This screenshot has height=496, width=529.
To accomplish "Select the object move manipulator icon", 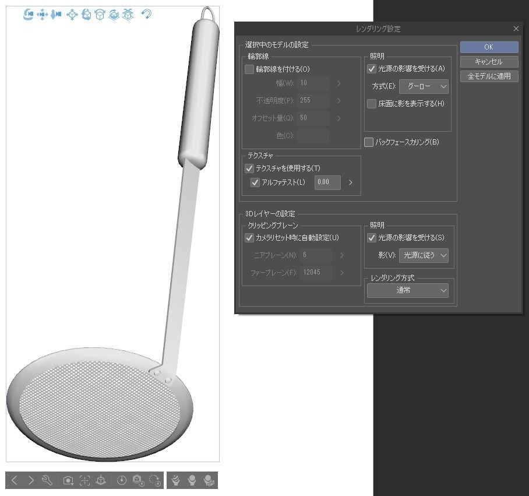I will click(x=72, y=15).
